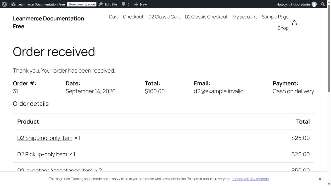The image size is (331, 186).
Task: Open the D2 Shipping-only Item product link
Action: coord(45,138)
